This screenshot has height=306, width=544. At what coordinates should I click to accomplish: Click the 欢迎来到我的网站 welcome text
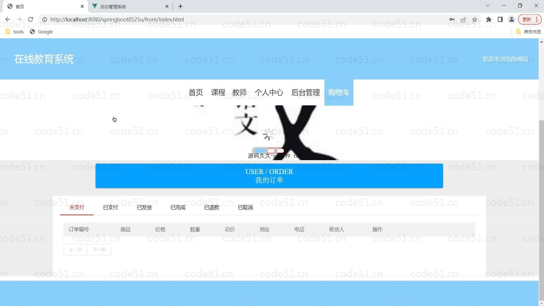[505, 59]
